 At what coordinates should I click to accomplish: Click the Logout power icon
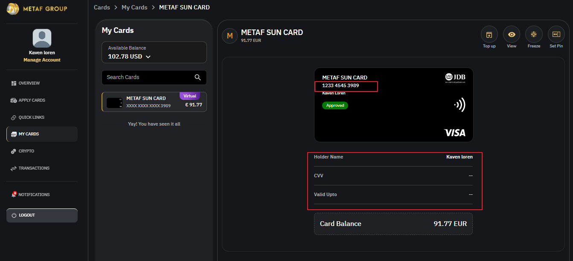coord(14,215)
